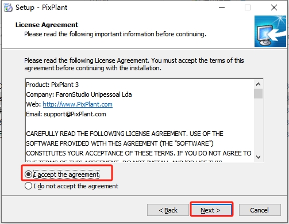Select "I accept the agreement" radio button
289x224 pixels.
28,174
